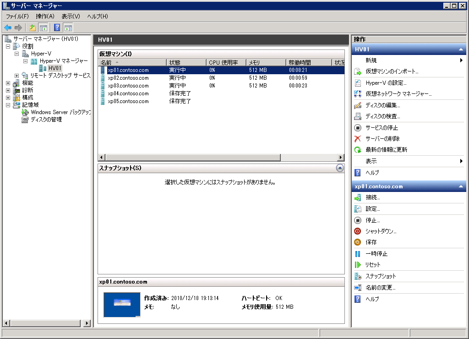The width and height of the screenshot is (469, 339).
Task: Click the orange 保存 save icon
Action: tap(358, 242)
